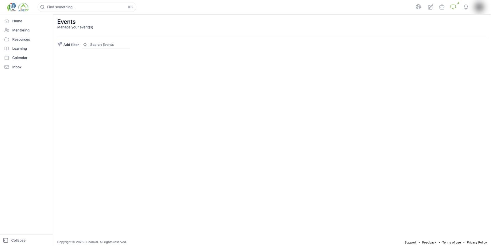
Task: Click the filter funnel icon
Action: pos(60,44)
